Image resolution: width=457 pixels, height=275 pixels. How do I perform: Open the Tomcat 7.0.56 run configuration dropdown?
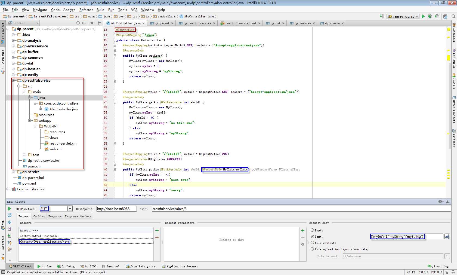(x=403, y=17)
